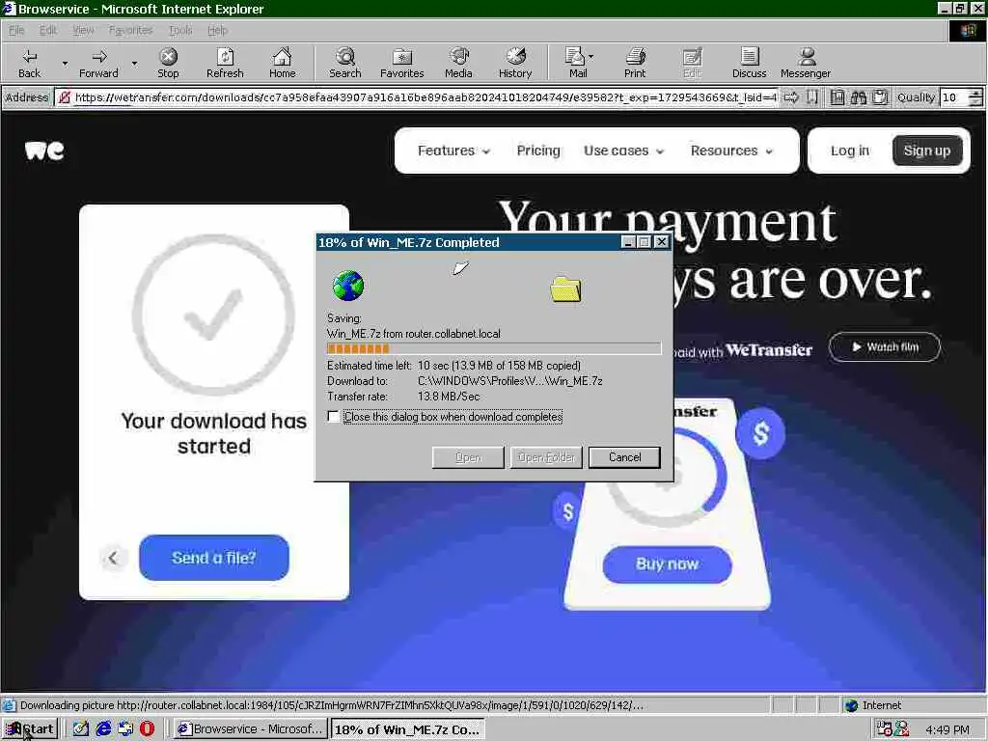988x741 pixels.
Task: Click the Go arrow beside the address bar
Action: pos(791,97)
